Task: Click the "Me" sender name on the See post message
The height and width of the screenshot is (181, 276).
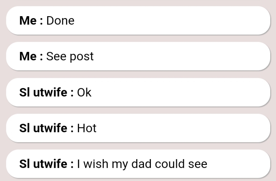Action: click(28, 56)
